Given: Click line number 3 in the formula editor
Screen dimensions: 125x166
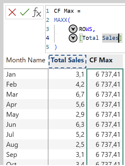Looking at the screenshot, I should pos(47,29).
